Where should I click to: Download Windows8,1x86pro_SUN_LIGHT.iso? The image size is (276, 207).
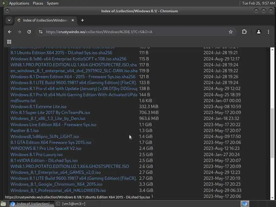[x=44, y=136]
